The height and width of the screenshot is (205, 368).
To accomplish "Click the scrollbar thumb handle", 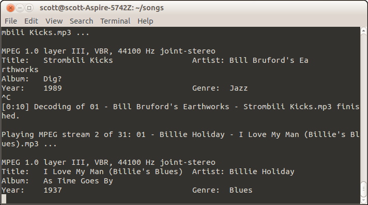I will point(363,189).
